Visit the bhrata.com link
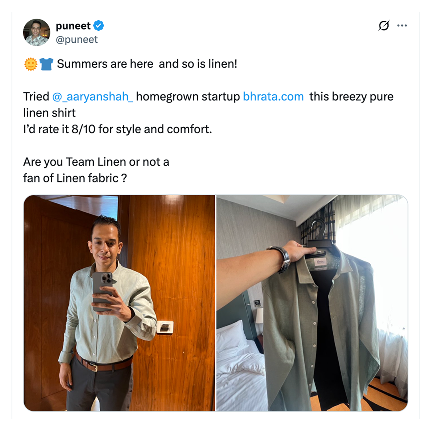431x431 pixels. (273, 97)
